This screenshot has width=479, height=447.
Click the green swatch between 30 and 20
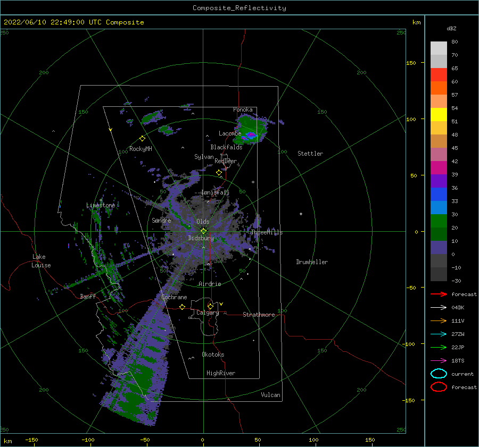pos(439,221)
